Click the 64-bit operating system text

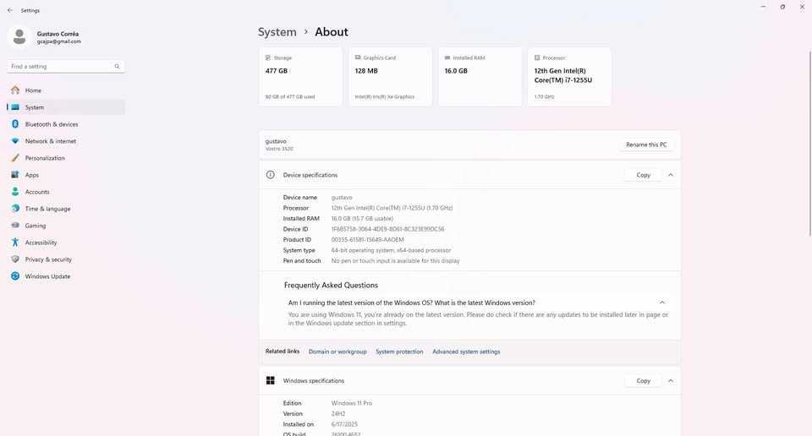(x=391, y=250)
